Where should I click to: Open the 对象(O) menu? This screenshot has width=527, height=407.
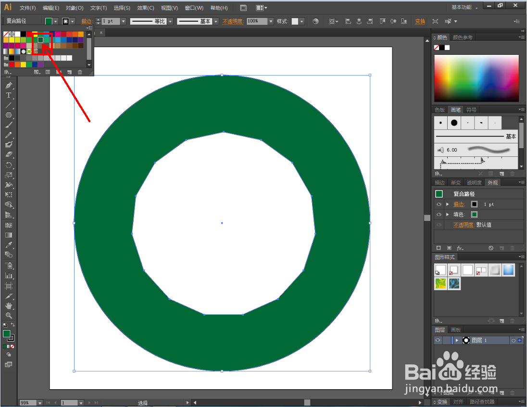pos(74,8)
